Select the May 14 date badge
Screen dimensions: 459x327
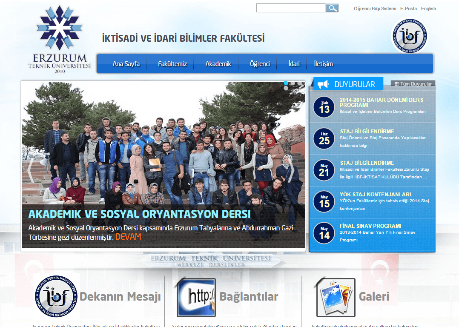(324, 233)
